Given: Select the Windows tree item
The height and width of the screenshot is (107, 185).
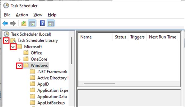Looking at the screenshot, I should pyautogui.click(x=39, y=65).
